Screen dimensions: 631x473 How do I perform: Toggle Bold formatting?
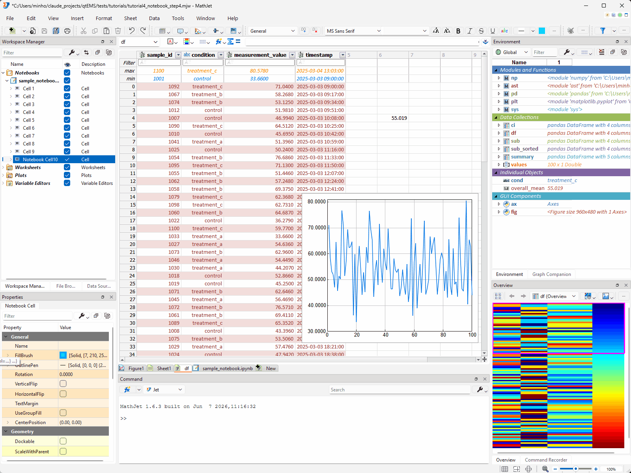[x=458, y=31]
